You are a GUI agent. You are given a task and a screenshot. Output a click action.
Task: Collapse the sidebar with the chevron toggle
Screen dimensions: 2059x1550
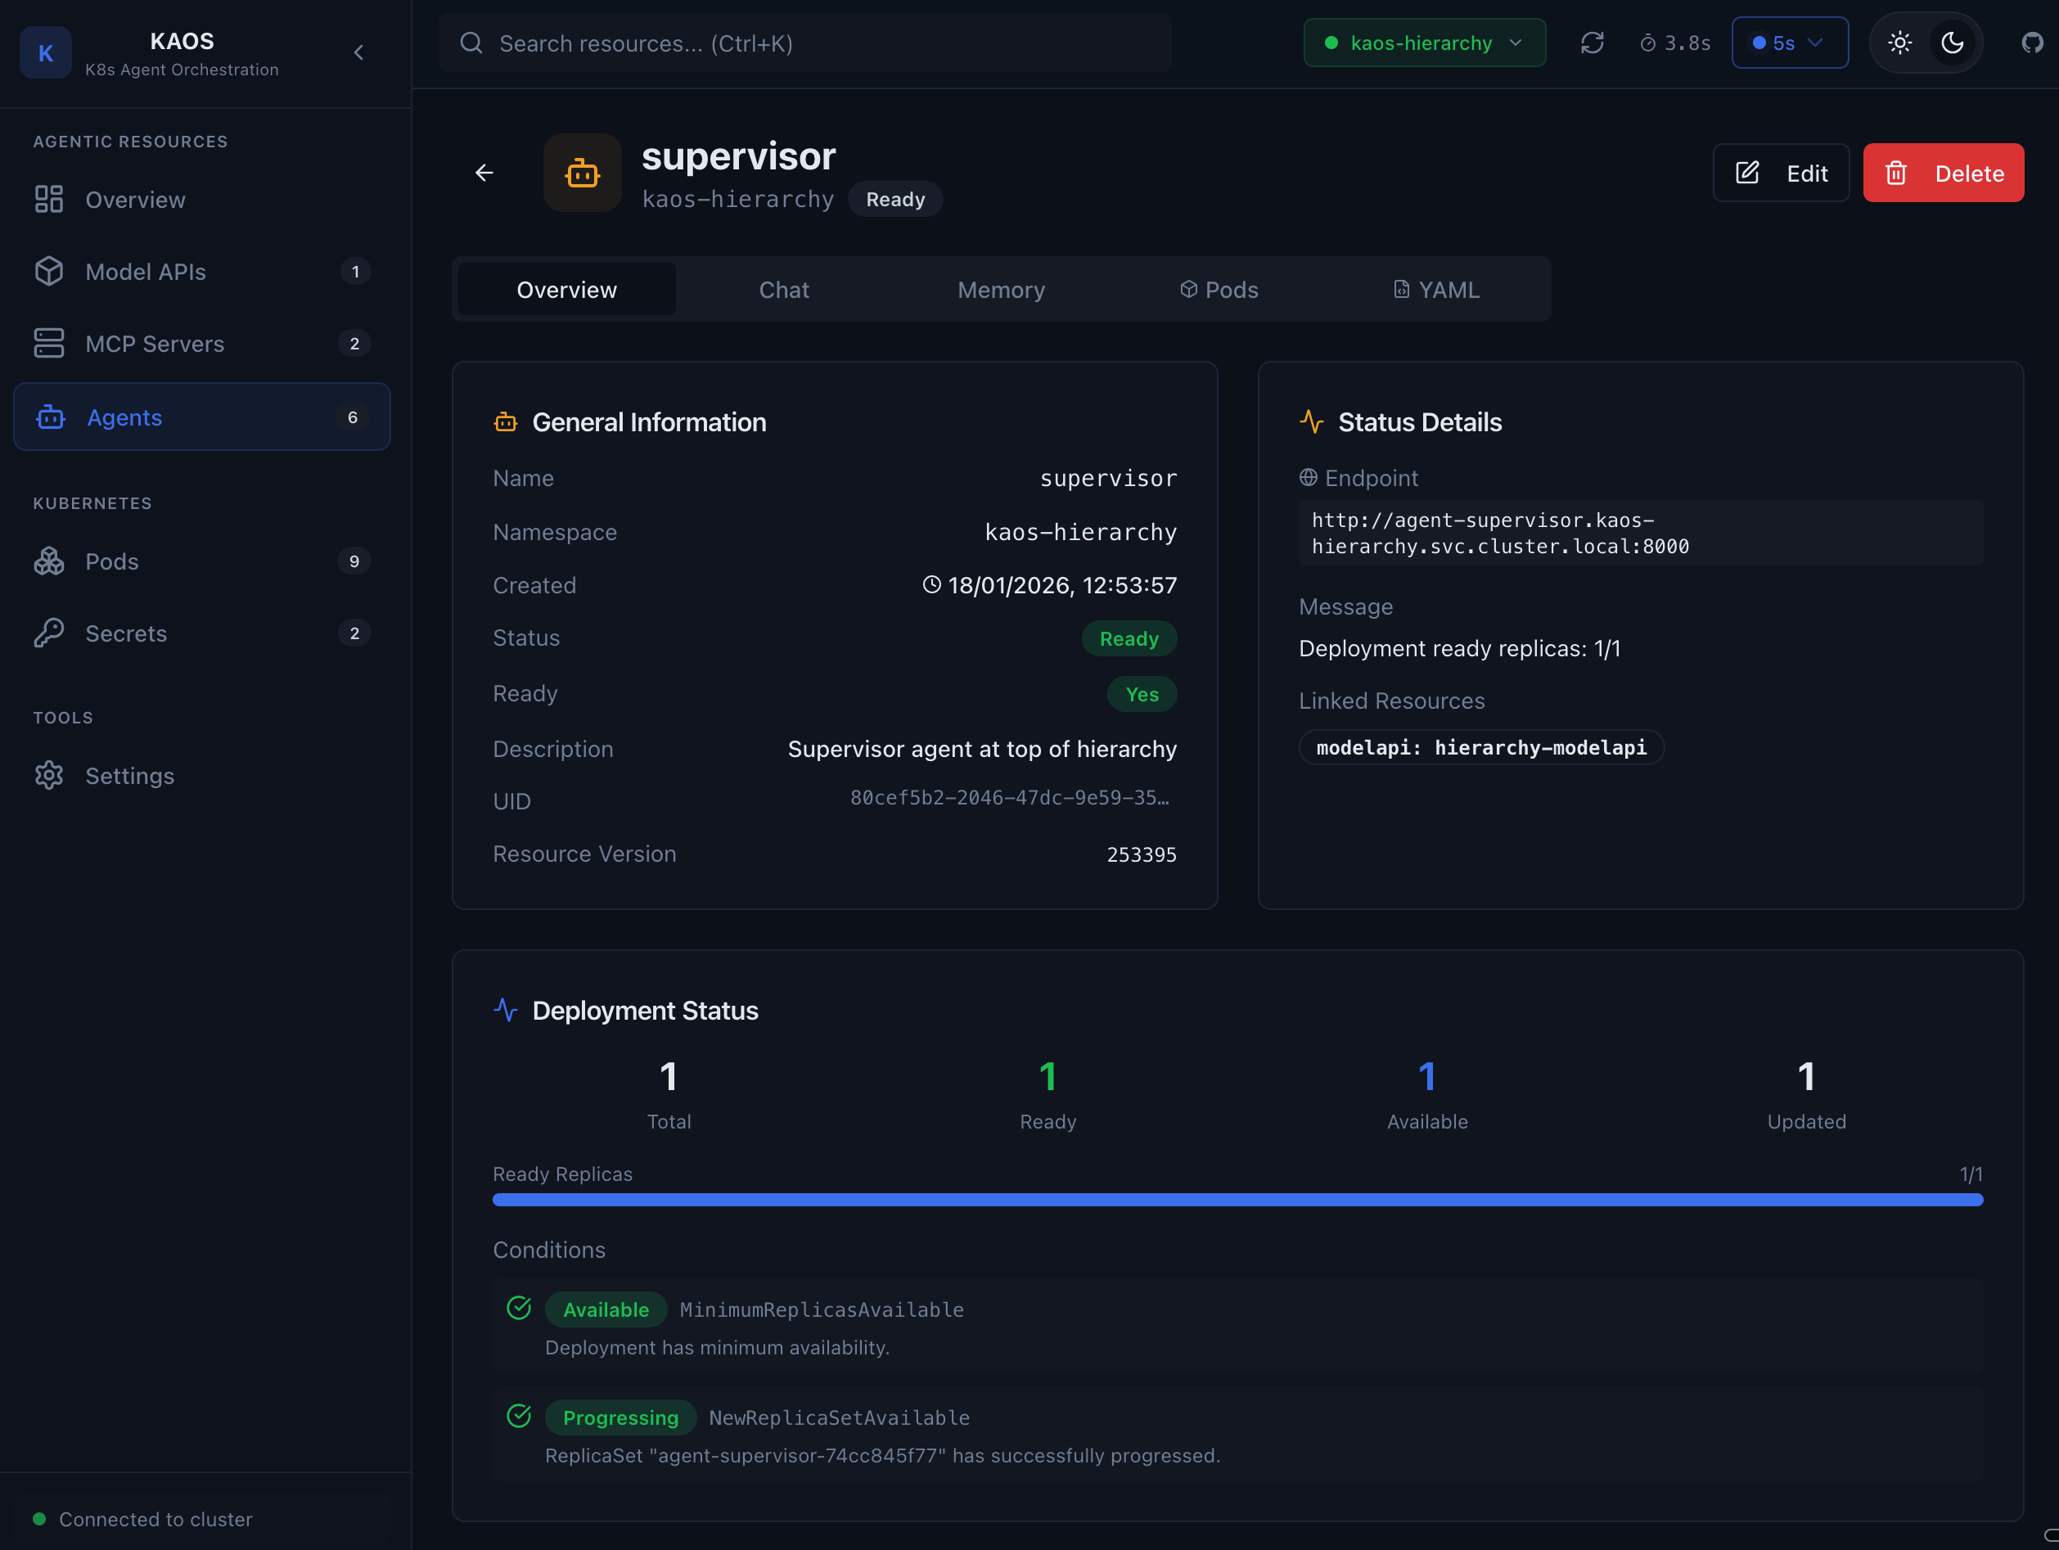pyautogui.click(x=359, y=52)
